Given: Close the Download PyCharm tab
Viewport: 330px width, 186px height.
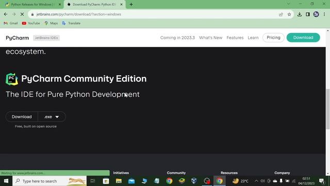Looking at the screenshot, I should coord(122,5).
